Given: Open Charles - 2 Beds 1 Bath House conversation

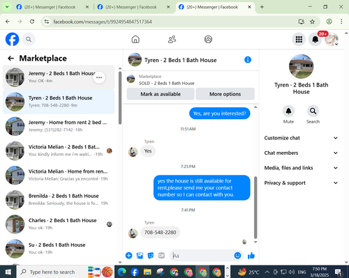Looking at the screenshot, I should 59,224.
